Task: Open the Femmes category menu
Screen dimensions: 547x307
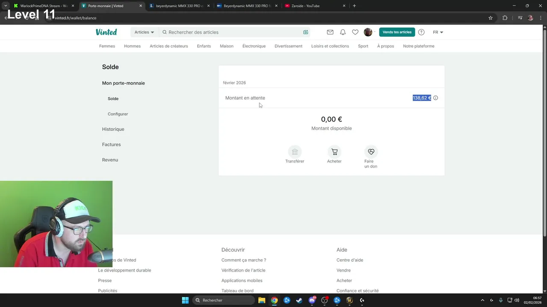Action: [x=107, y=46]
